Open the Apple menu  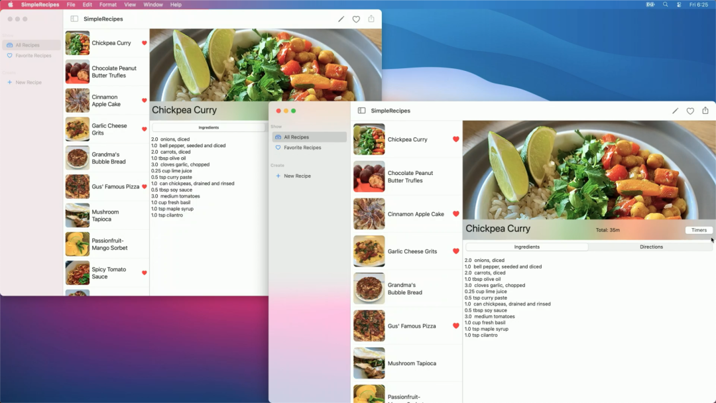pos(11,5)
